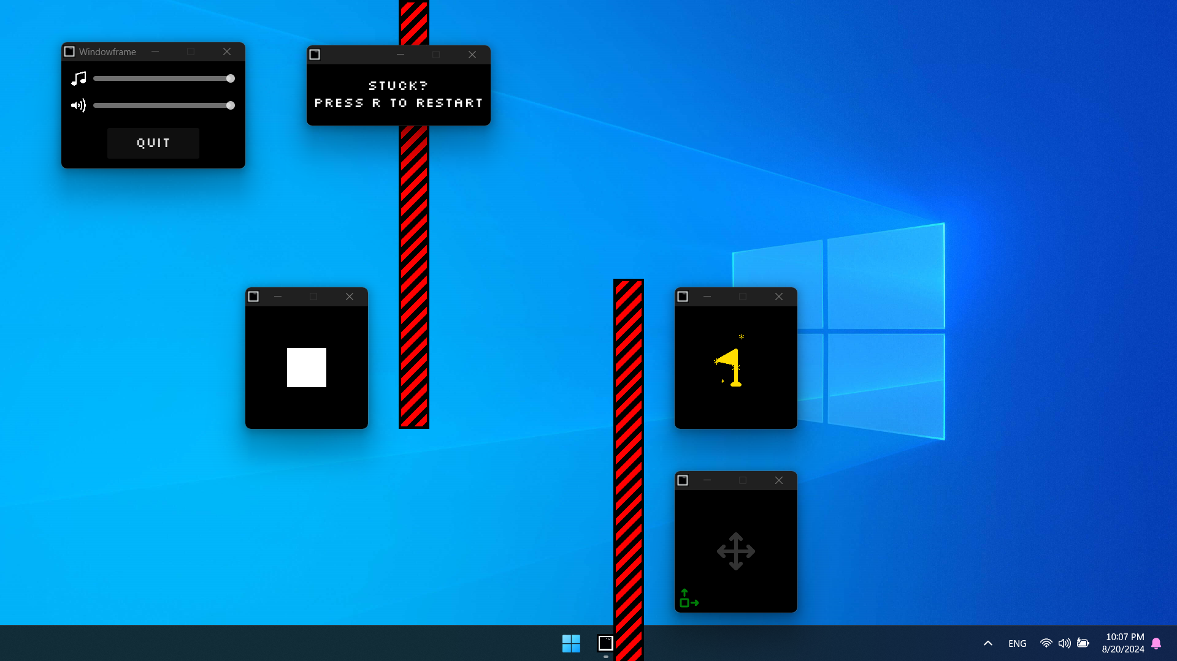
Task: Click the music note icon
Action: point(79,78)
